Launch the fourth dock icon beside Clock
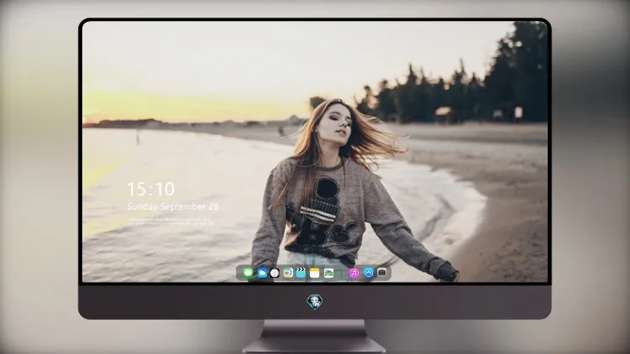This screenshot has width=630, height=354. 287,273
